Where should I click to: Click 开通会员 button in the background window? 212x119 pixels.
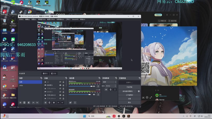(x=158, y=15)
